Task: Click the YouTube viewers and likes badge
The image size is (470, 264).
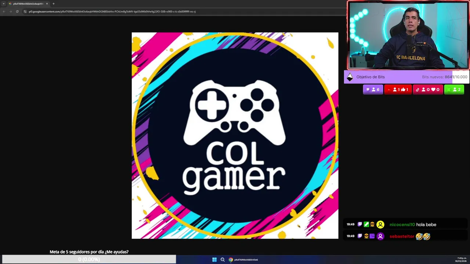Action: 398,89
